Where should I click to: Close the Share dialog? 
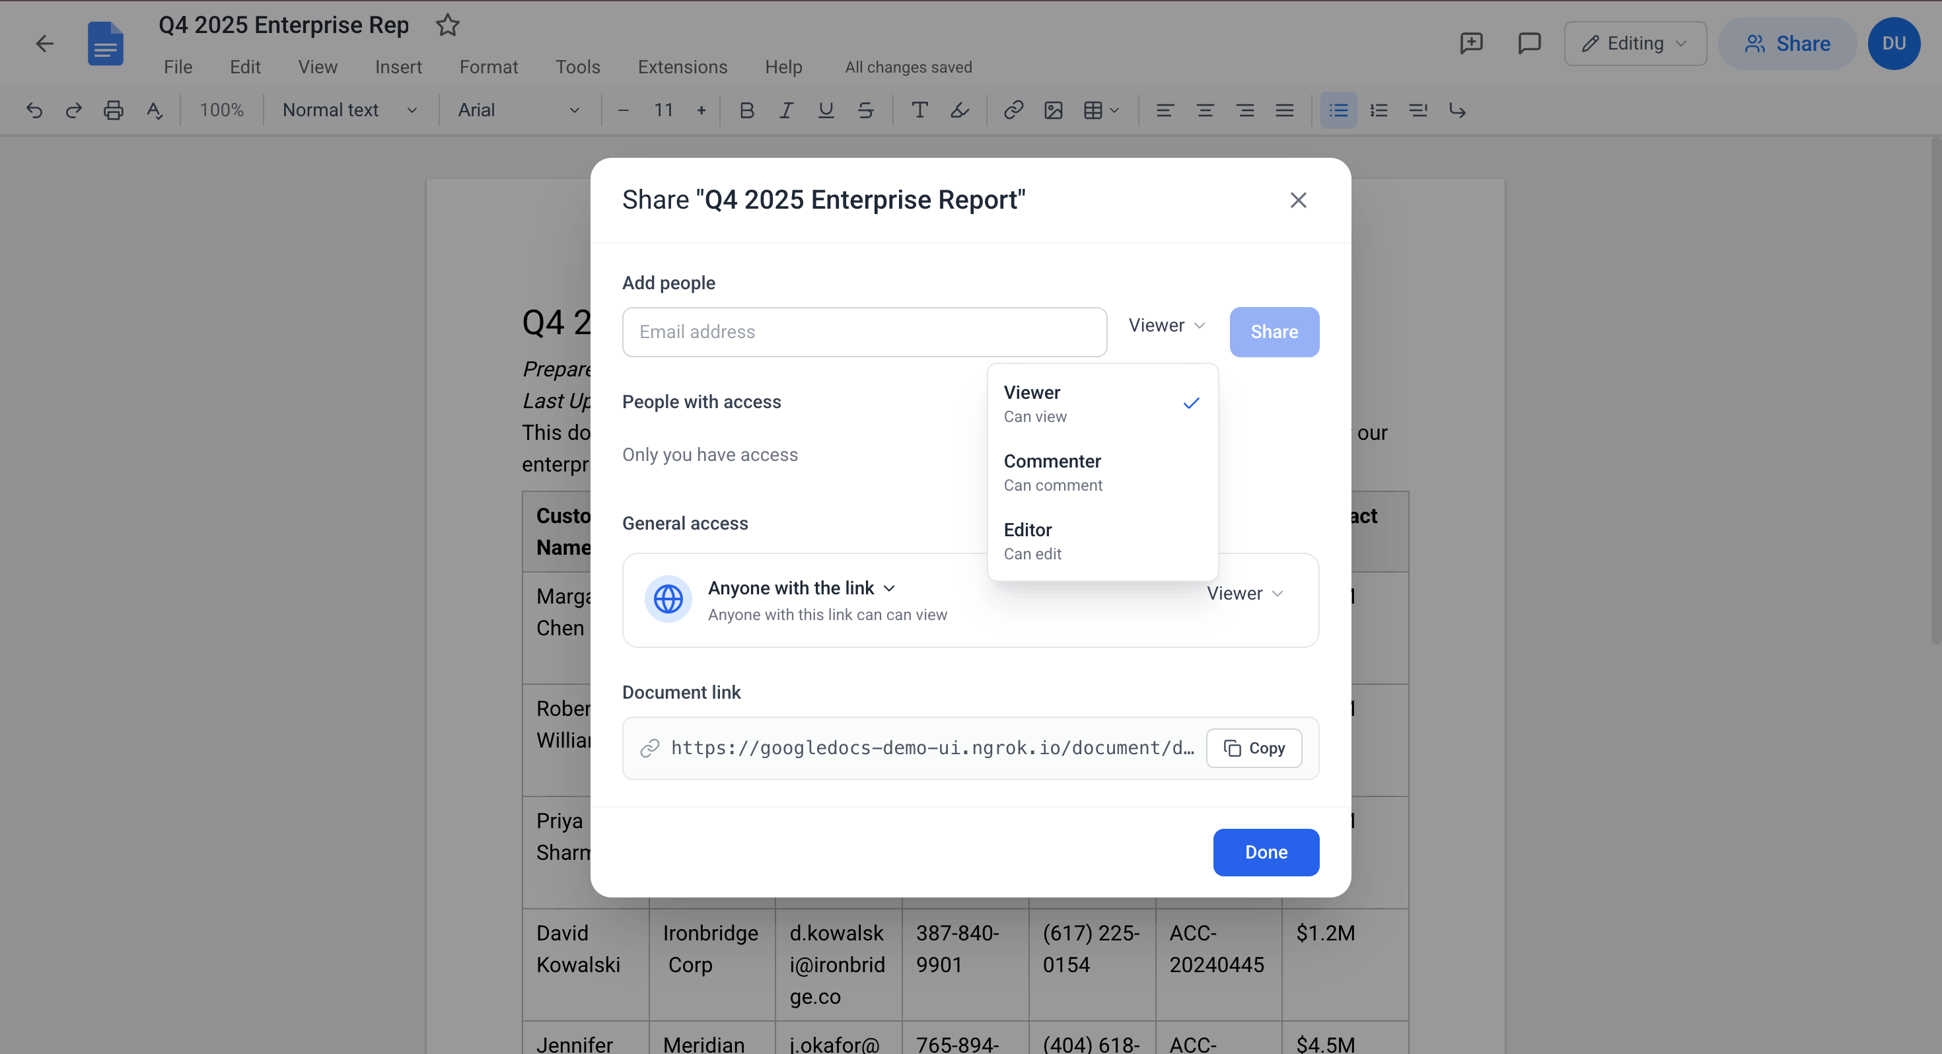coord(1297,200)
